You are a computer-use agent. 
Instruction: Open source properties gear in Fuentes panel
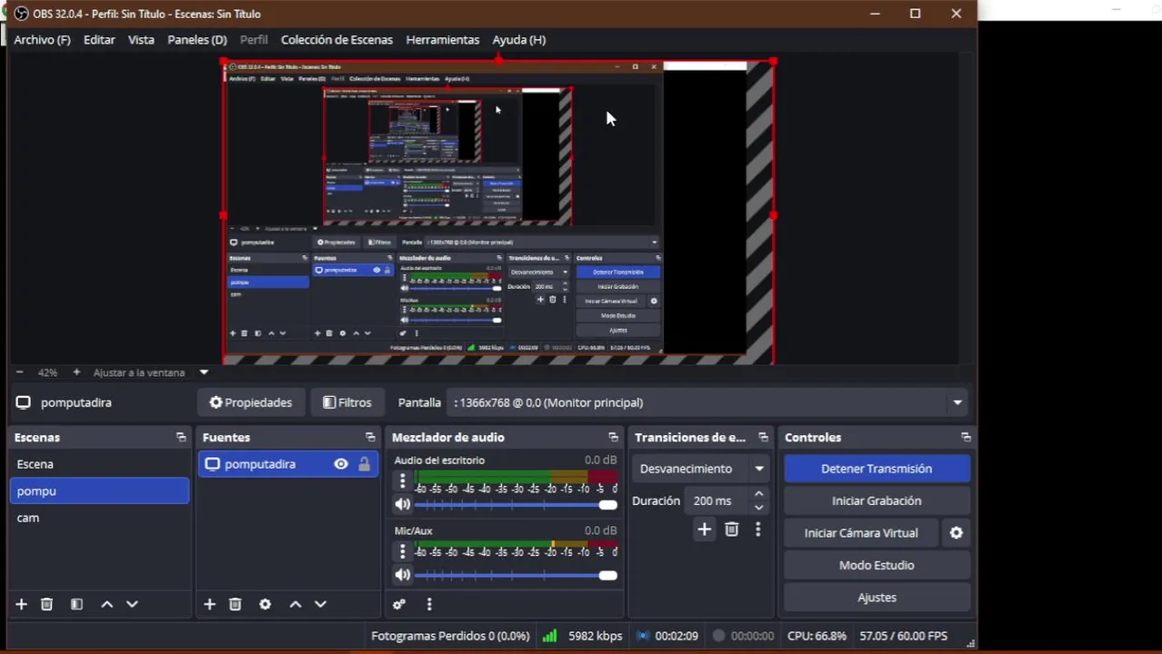[x=265, y=604]
